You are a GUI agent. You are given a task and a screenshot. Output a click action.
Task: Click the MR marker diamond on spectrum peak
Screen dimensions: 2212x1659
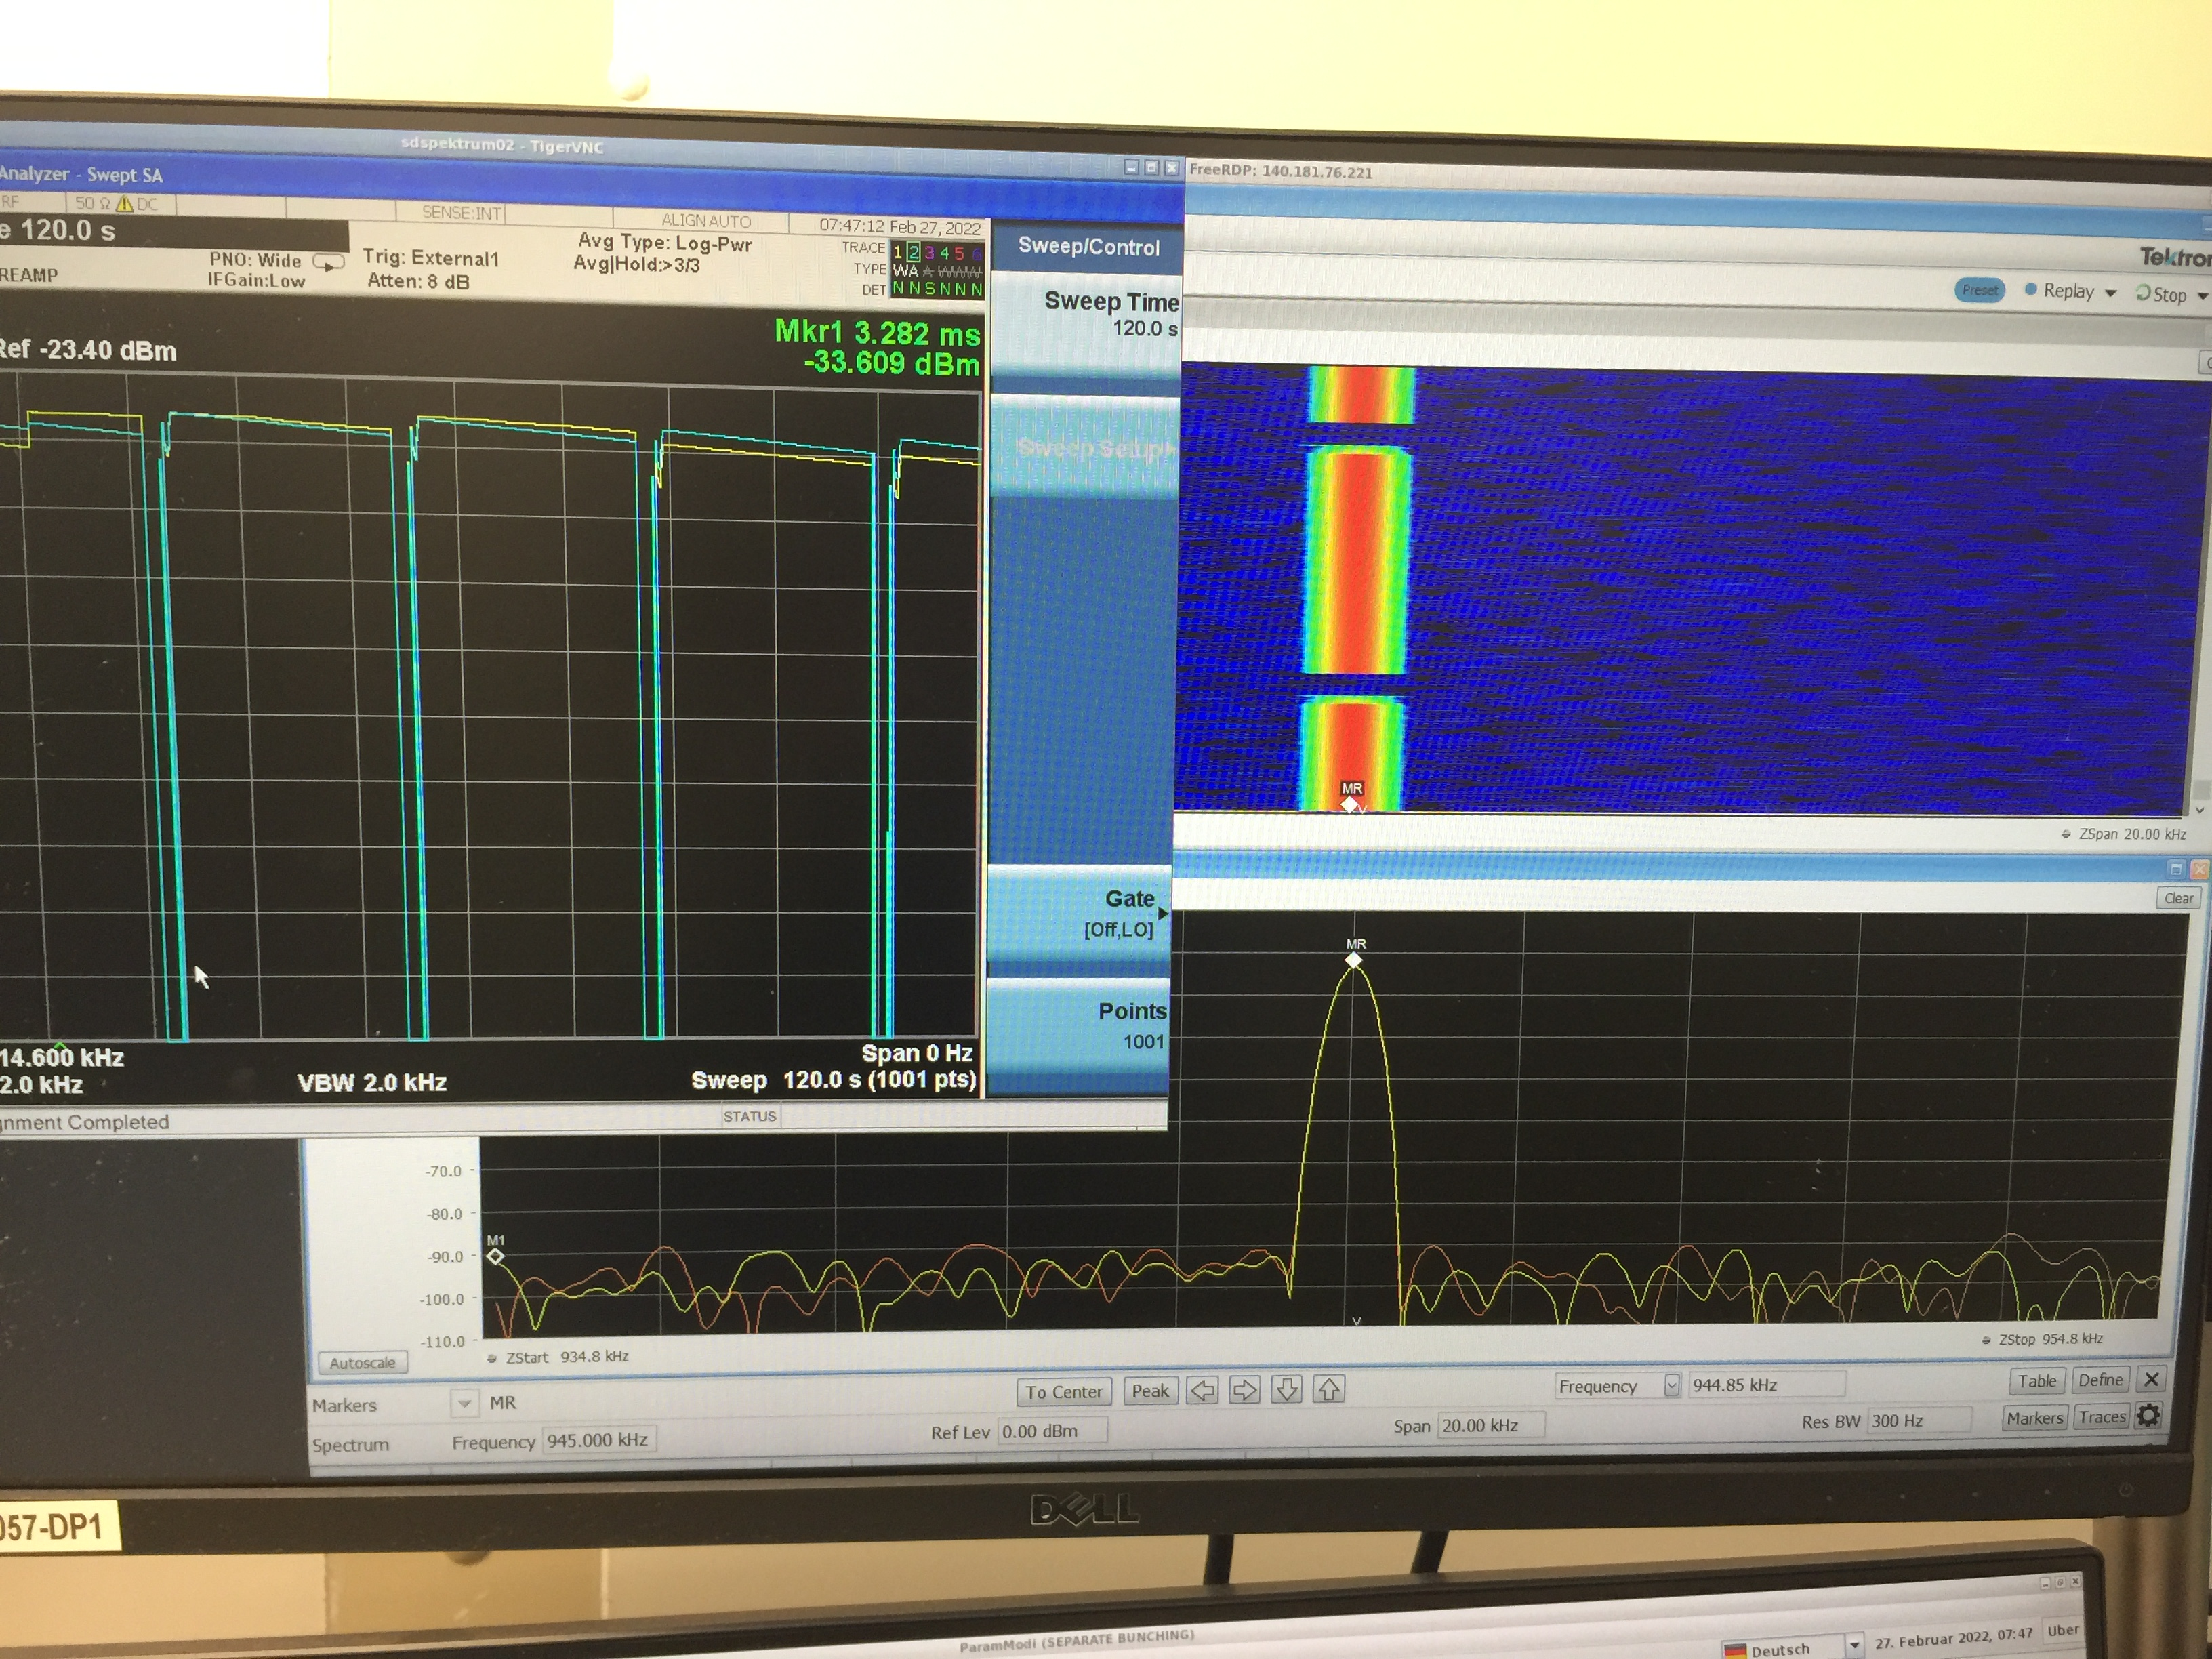[1354, 960]
